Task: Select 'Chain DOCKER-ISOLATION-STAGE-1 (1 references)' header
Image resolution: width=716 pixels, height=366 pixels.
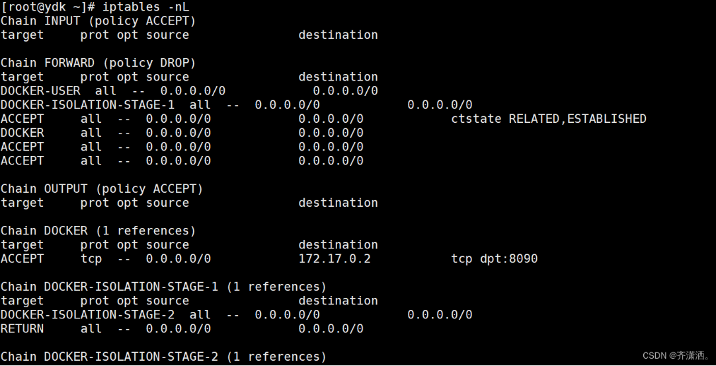Action: [163, 287]
